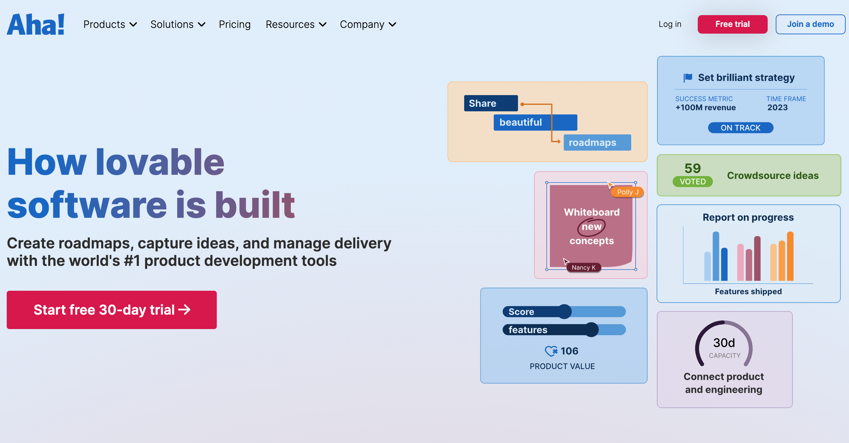849x443 pixels.
Task: Click the flag icon beside Set brilliant strategy
Action: coord(688,78)
